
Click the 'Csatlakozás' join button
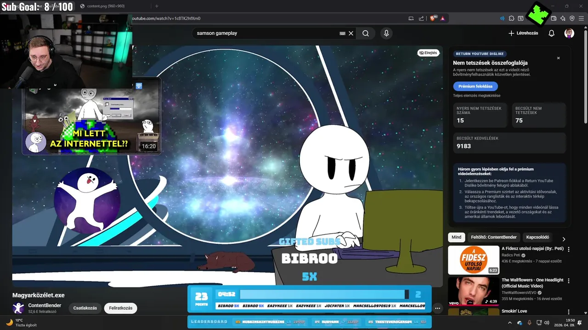tap(85, 308)
